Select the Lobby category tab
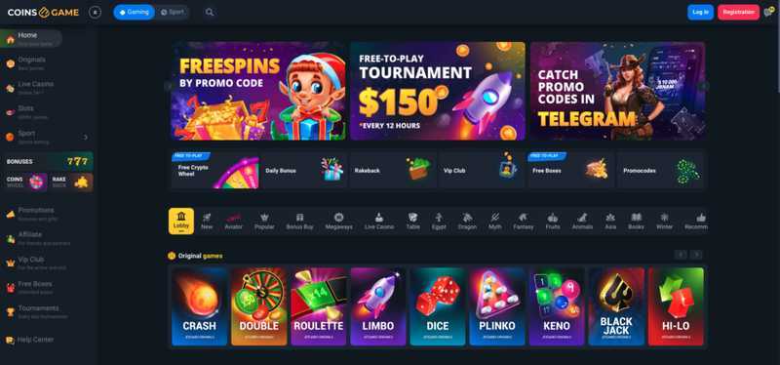780x365 pixels. click(181, 222)
